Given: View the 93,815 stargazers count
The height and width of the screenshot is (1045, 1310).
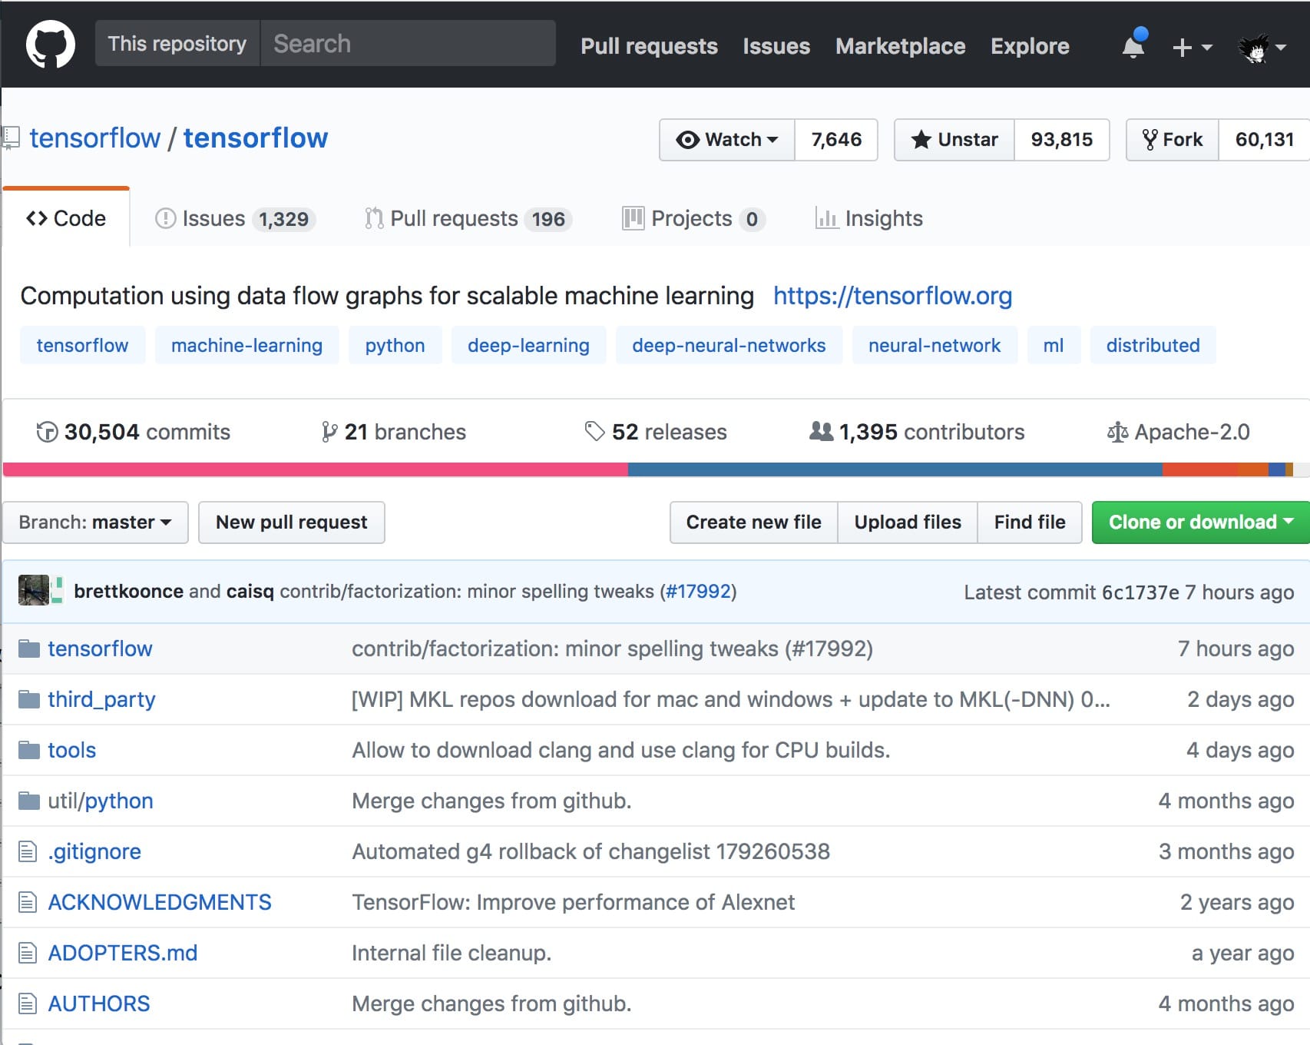Looking at the screenshot, I should [x=1062, y=140].
